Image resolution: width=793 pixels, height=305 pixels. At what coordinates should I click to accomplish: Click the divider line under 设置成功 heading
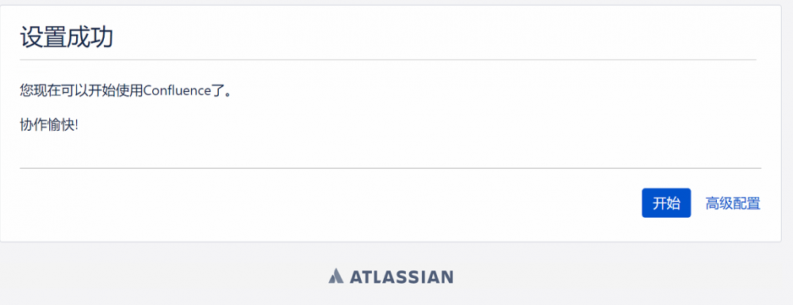click(x=388, y=59)
